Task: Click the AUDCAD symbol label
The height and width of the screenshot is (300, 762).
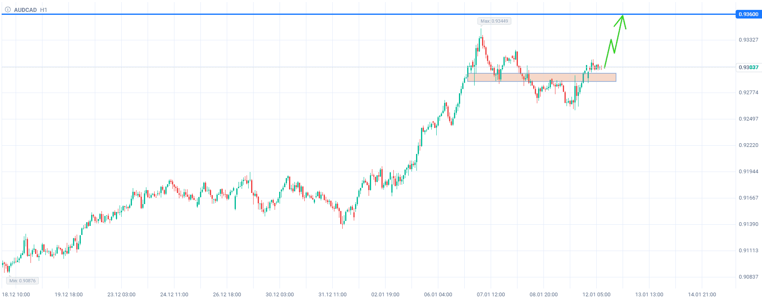Action: pos(26,10)
